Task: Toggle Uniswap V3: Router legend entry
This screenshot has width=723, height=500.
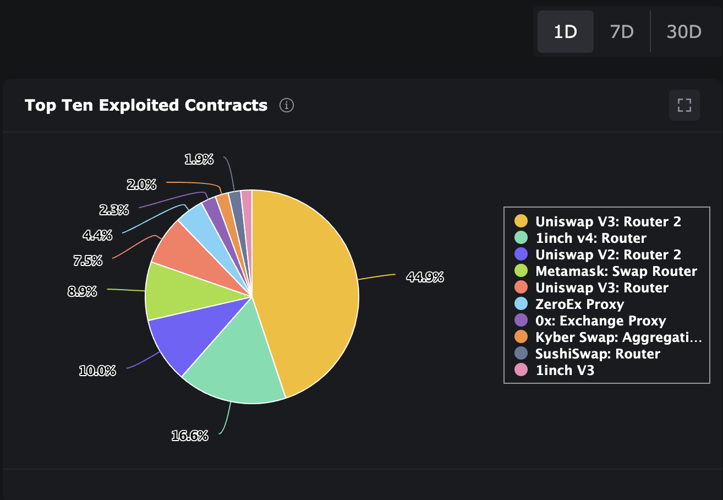Action: pos(591,287)
